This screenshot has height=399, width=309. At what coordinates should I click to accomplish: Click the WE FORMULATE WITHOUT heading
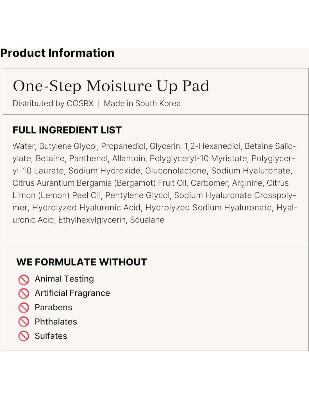[81, 262]
